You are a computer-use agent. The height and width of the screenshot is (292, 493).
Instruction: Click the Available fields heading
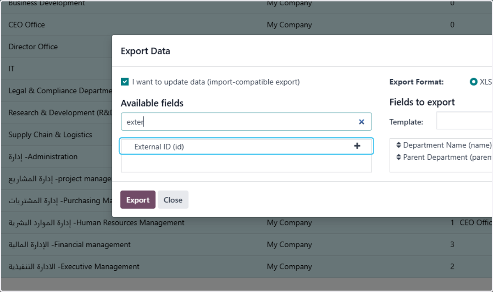pyautogui.click(x=152, y=103)
